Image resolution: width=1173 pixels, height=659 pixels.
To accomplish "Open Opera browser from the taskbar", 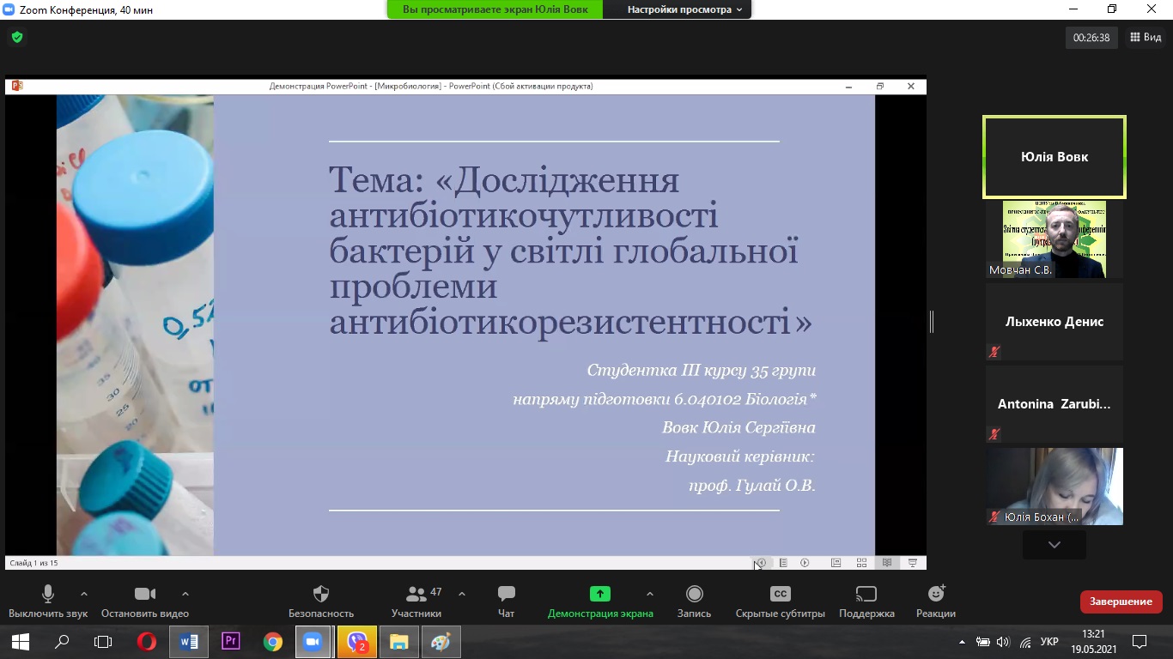I will pos(147,642).
